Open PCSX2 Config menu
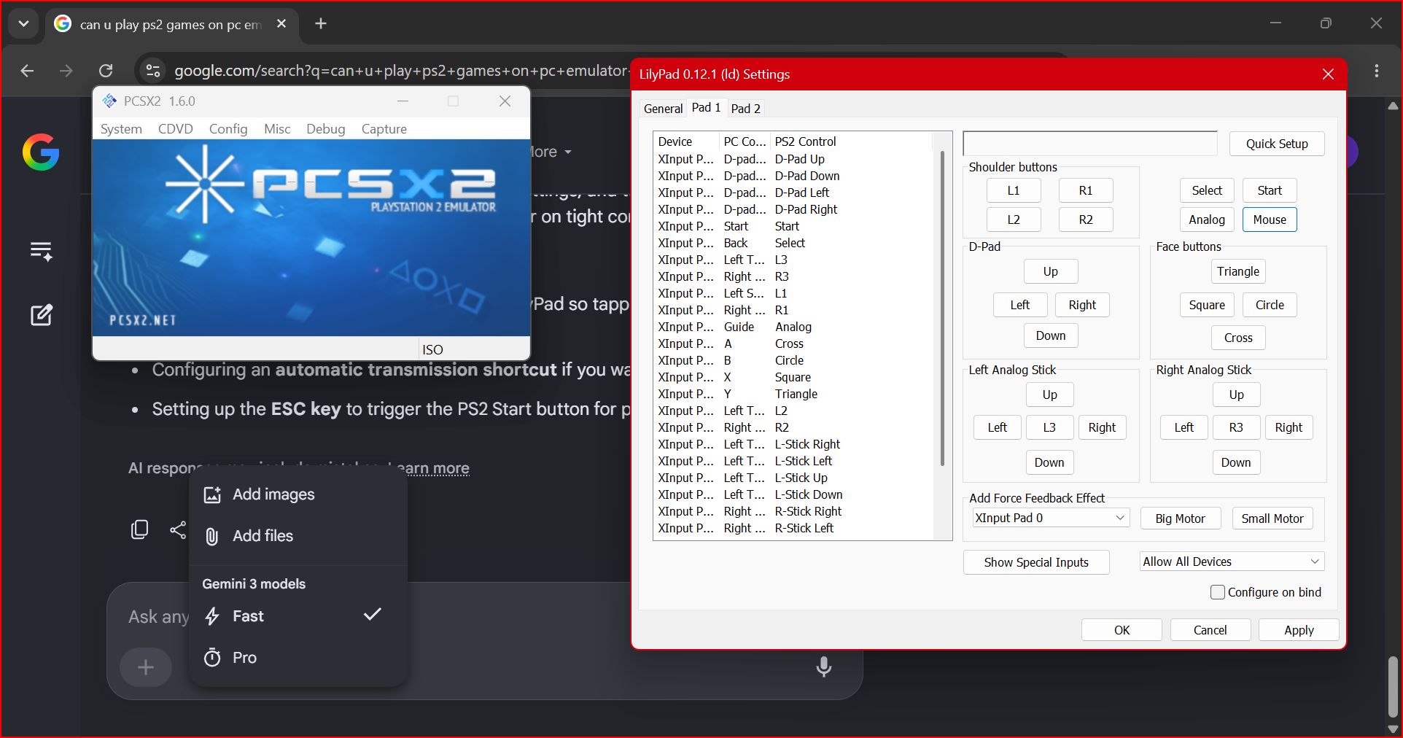 [228, 129]
